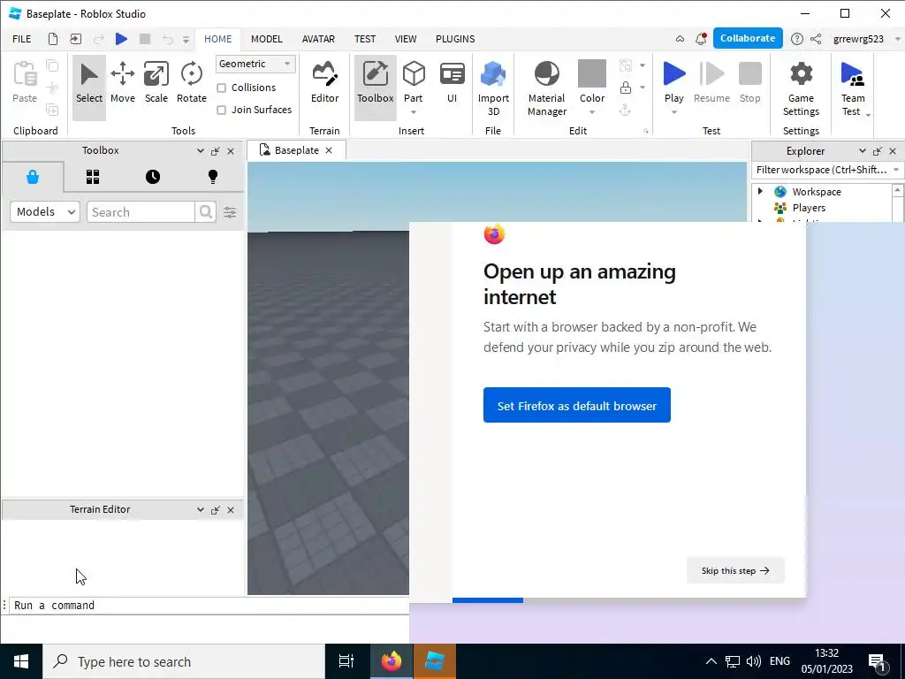The width and height of the screenshot is (905, 679).
Task: Open the FILE menu
Action: pos(22,39)
